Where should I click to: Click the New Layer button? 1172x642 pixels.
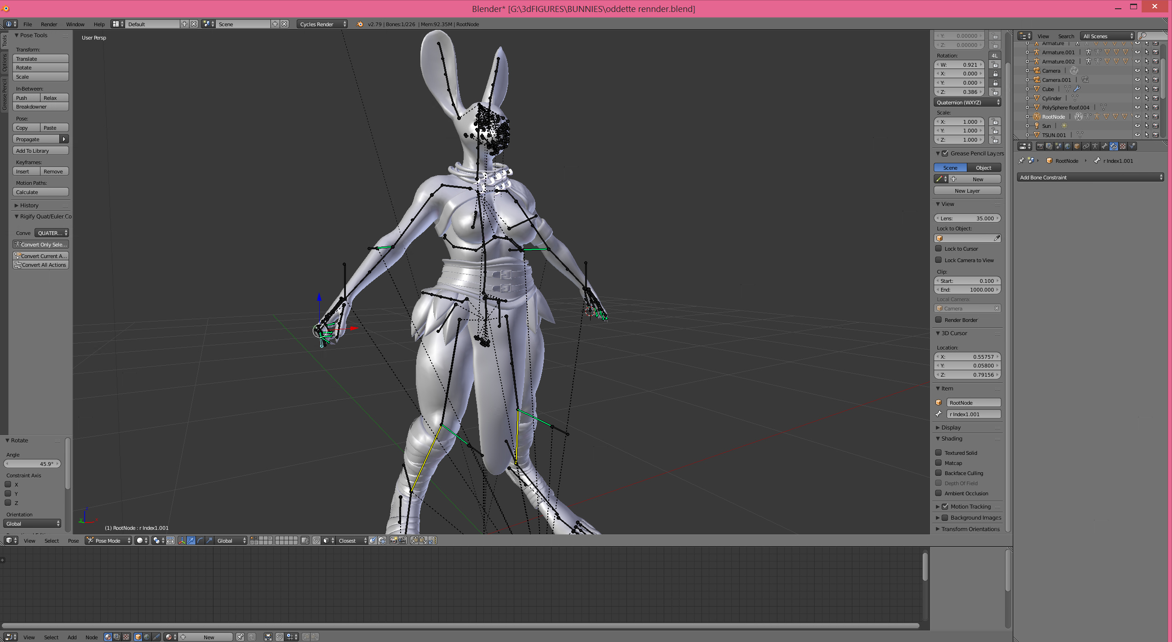coord(967,191)
